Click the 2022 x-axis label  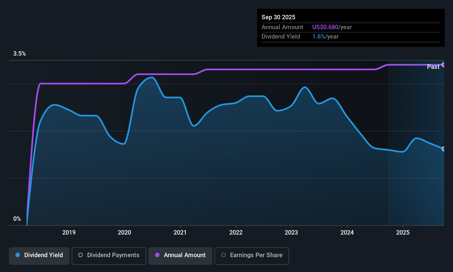pyautogui.click(x=236, y=232)
